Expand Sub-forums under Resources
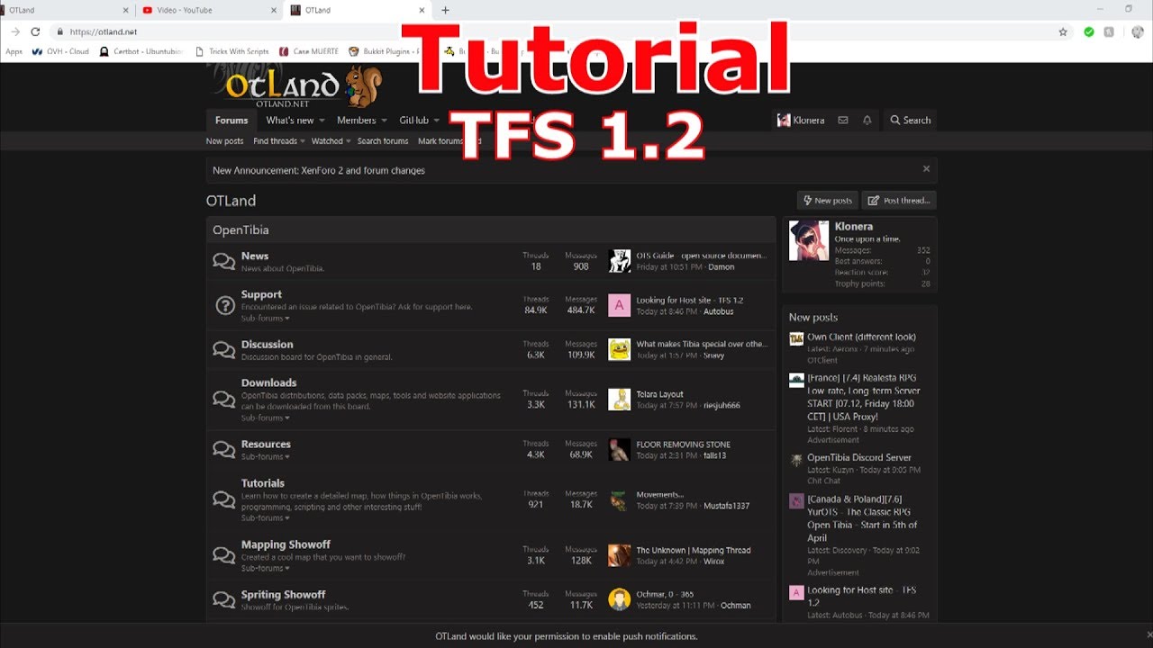 tap(265, 456)
